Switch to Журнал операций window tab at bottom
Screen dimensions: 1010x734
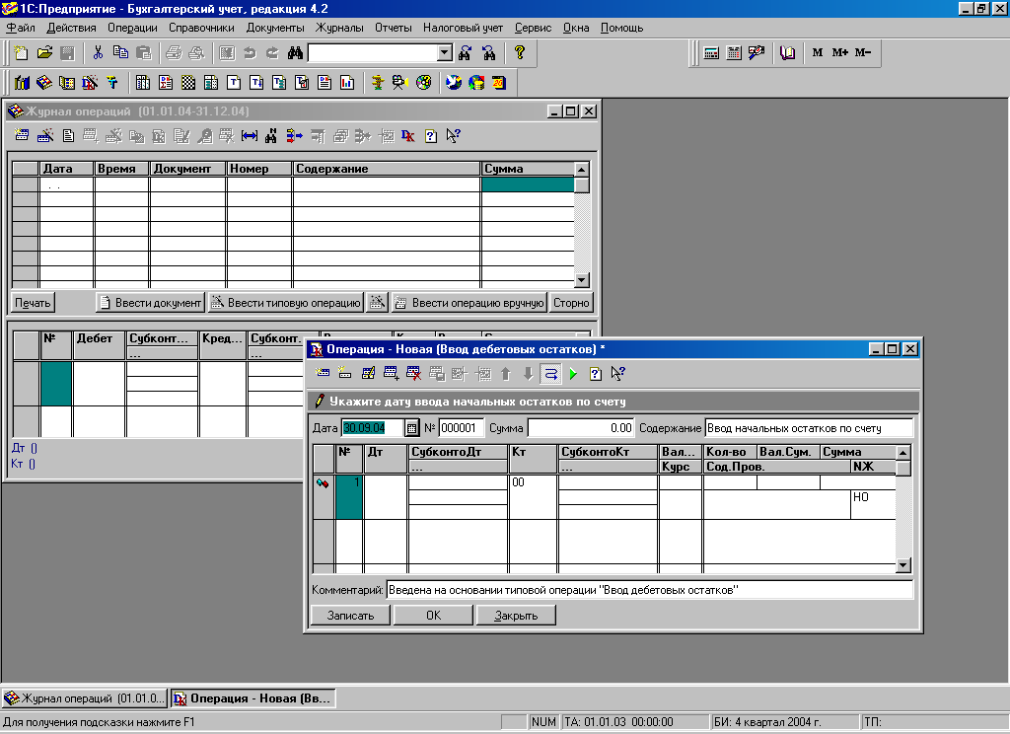coord(85,697)
